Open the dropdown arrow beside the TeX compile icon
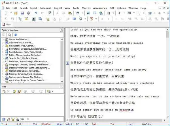 96,19
